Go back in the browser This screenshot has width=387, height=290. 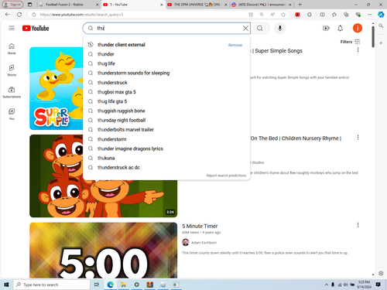(7, 15)
